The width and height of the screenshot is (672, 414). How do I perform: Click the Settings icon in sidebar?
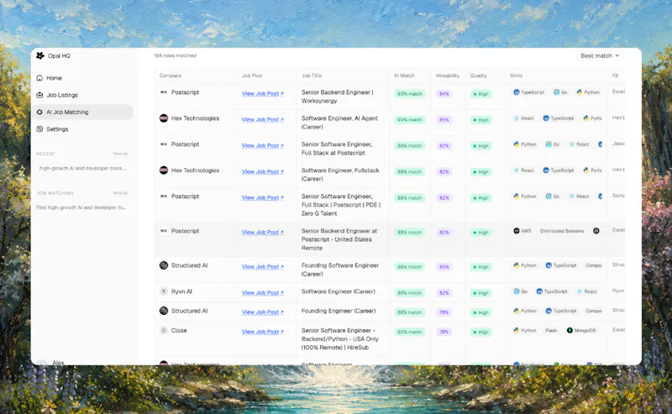39,129
